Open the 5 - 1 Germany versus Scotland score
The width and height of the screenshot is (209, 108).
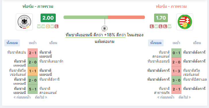pyautogui.click(x=33, y=89)
